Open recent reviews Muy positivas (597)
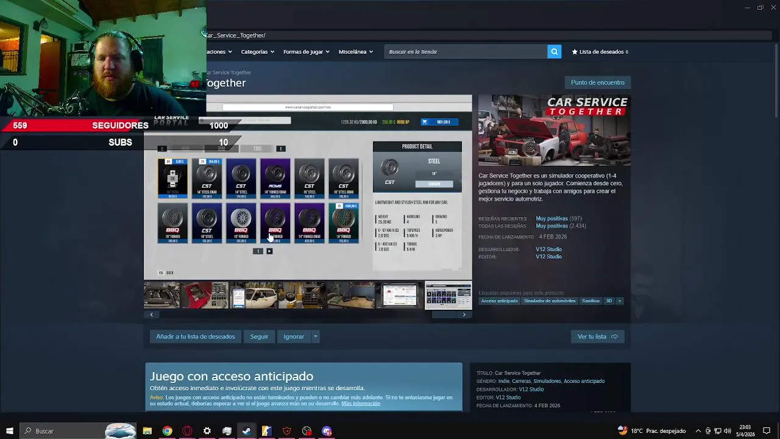 pyautogui.click(x=559, y=218)
